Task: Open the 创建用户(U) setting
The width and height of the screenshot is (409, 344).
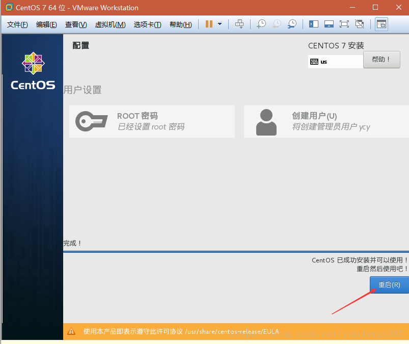Action: [326, 121]
